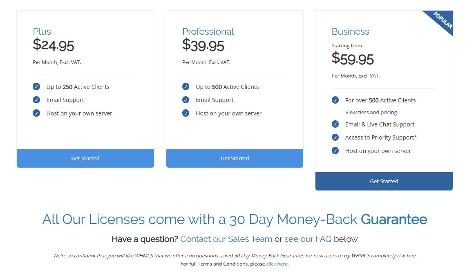Click Professional plan's Email Support checkmark icon
The height and width of the screenshot is (279, 476).
tap(186, 100)
